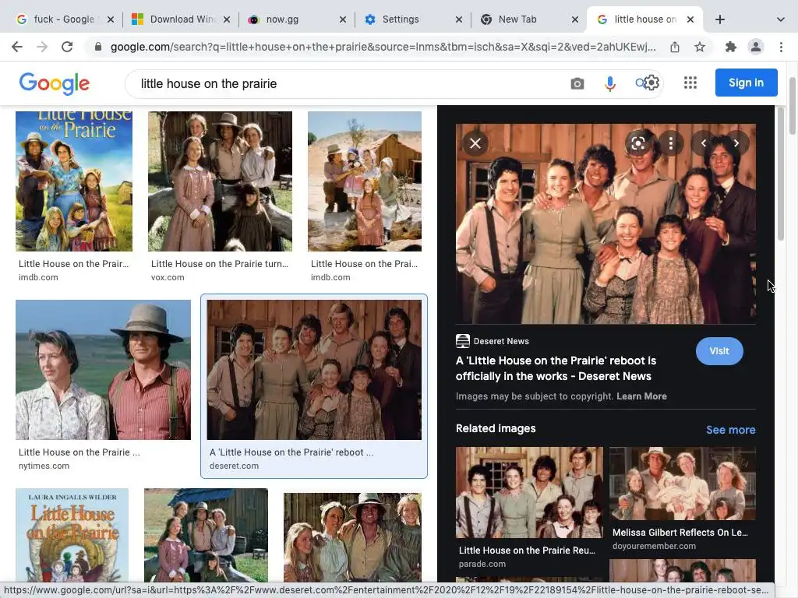Reload the current page
This screenshot has height=598, width=798.
click(67, 47)
